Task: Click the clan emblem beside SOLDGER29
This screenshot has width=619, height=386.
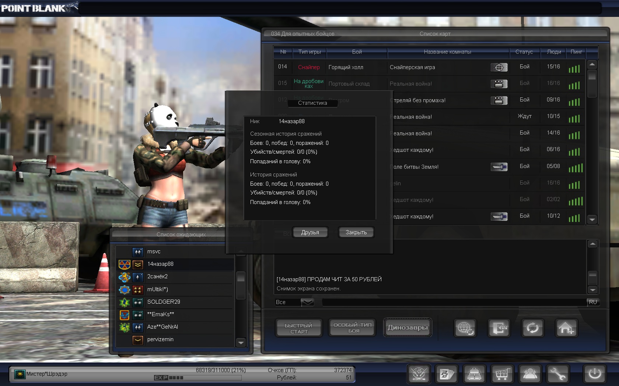Action: [125, 302]
